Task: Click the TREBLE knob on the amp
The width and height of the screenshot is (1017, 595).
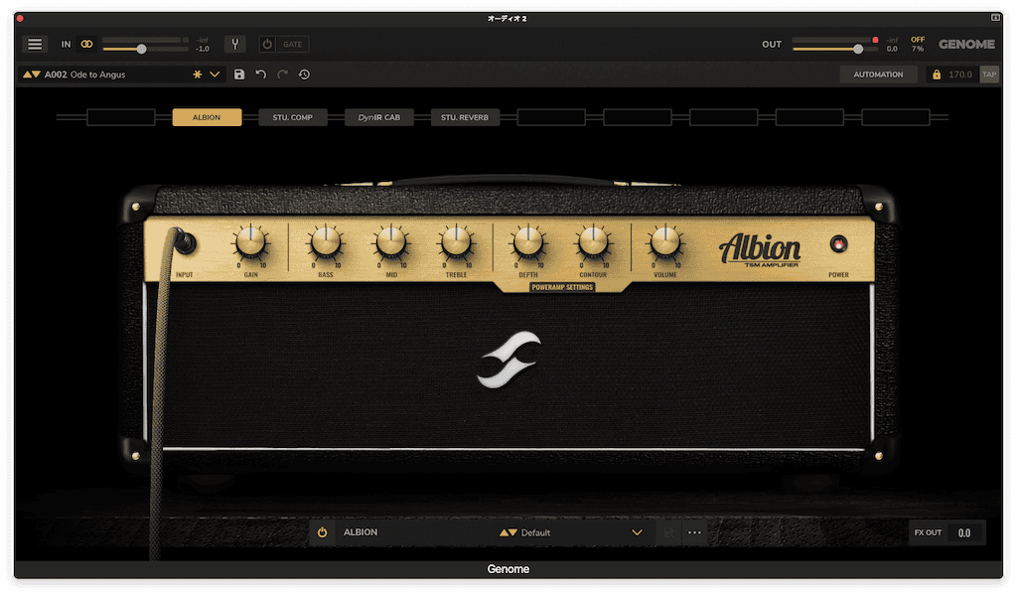Action: [456, 242]
